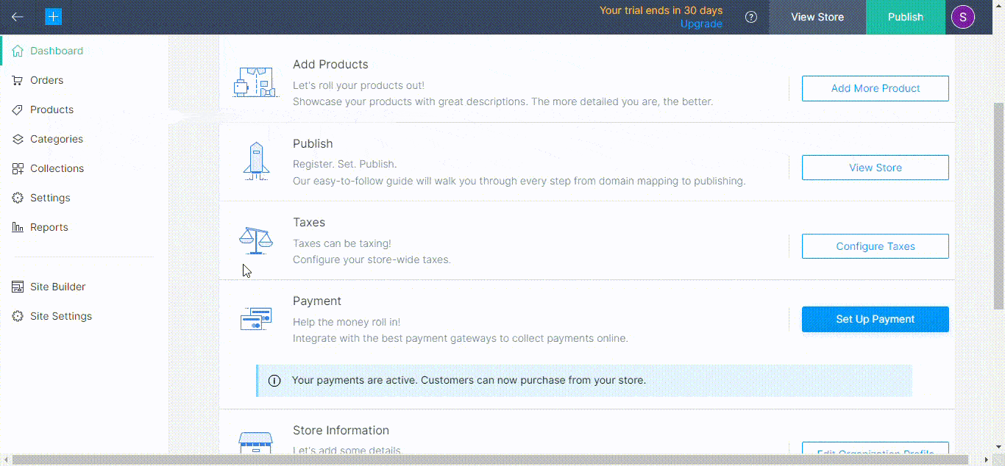Screen dimensions: 1005x466
Task: Click the Publish button in the header
Action: (905, 16)
